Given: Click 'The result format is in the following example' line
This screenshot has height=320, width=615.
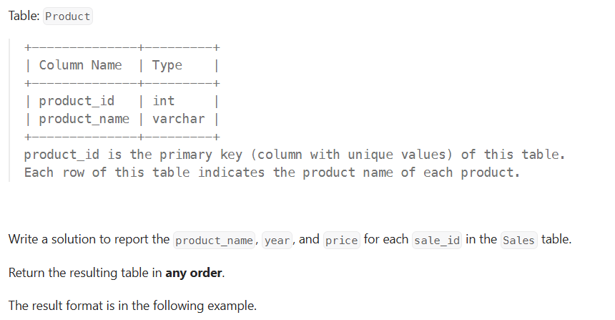Looking at the screenshot, I should coord(132,306).
